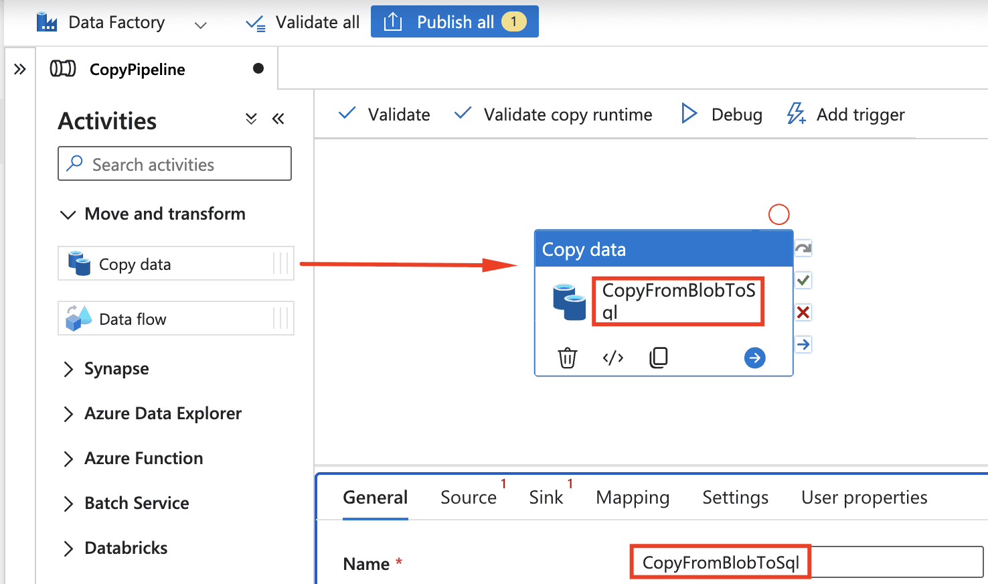This screenshot has width=988, height=584.
Task: Clone the CopyFromBlobToSql activity
Action: [659, 358]
